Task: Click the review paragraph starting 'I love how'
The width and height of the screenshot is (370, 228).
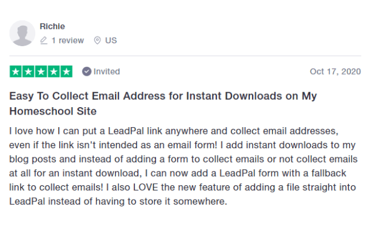Action: 184,166
